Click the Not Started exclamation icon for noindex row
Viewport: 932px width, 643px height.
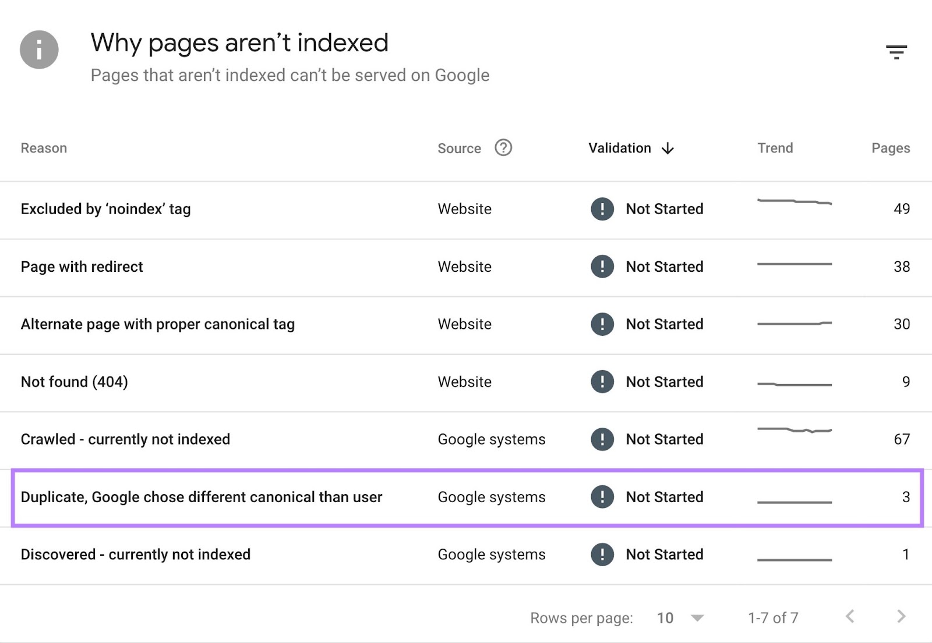[x=602, y=209]
